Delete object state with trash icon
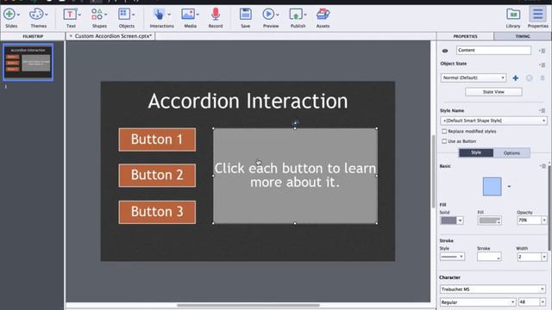This screenshot has width=552, height=310. [543, 78]
